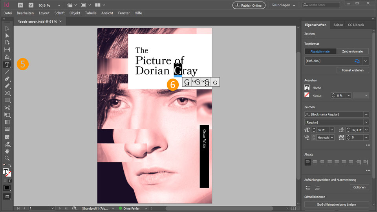The height and width of the screenshot is (212, 377).
Task: Expand the paragraph style [Einf. Abs.] dropdown
Action: click(x=366, y=61)
